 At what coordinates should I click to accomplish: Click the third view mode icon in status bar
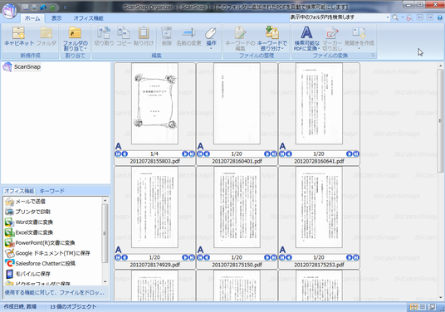click(432, 307)
